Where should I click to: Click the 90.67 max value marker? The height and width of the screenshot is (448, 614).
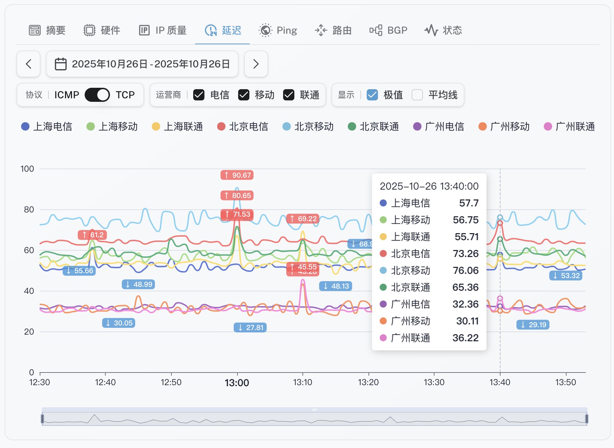click(x=237, y=175)
